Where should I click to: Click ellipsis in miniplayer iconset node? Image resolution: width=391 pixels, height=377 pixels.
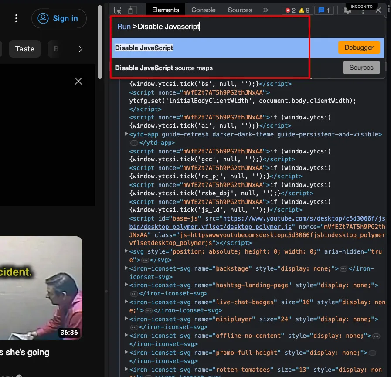click(x=134, y=327)
